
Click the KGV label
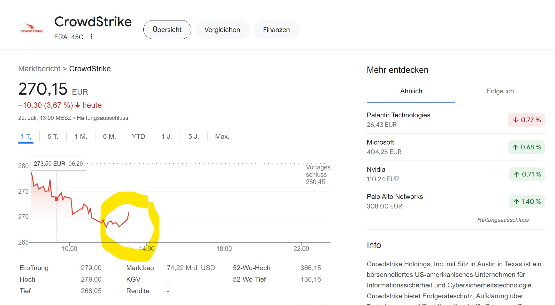[x=133, y=279]
